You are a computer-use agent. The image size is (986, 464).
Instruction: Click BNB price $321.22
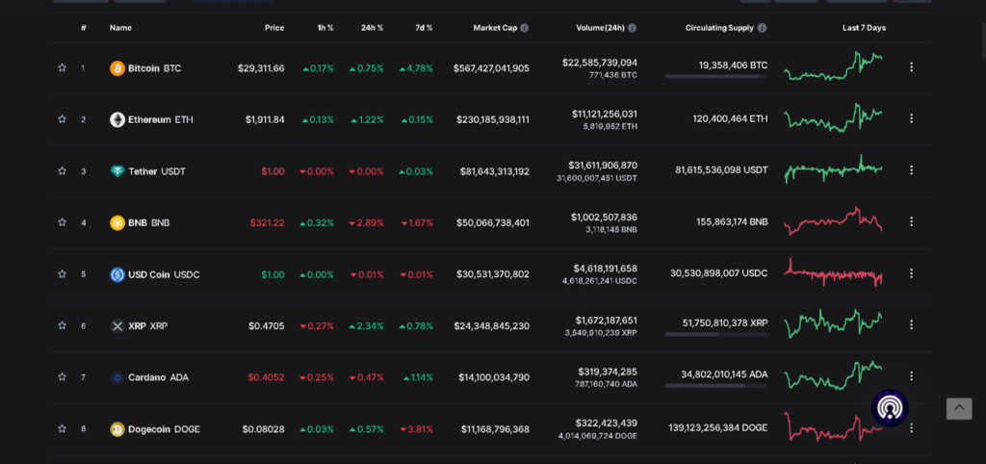(x=268, y=222)
